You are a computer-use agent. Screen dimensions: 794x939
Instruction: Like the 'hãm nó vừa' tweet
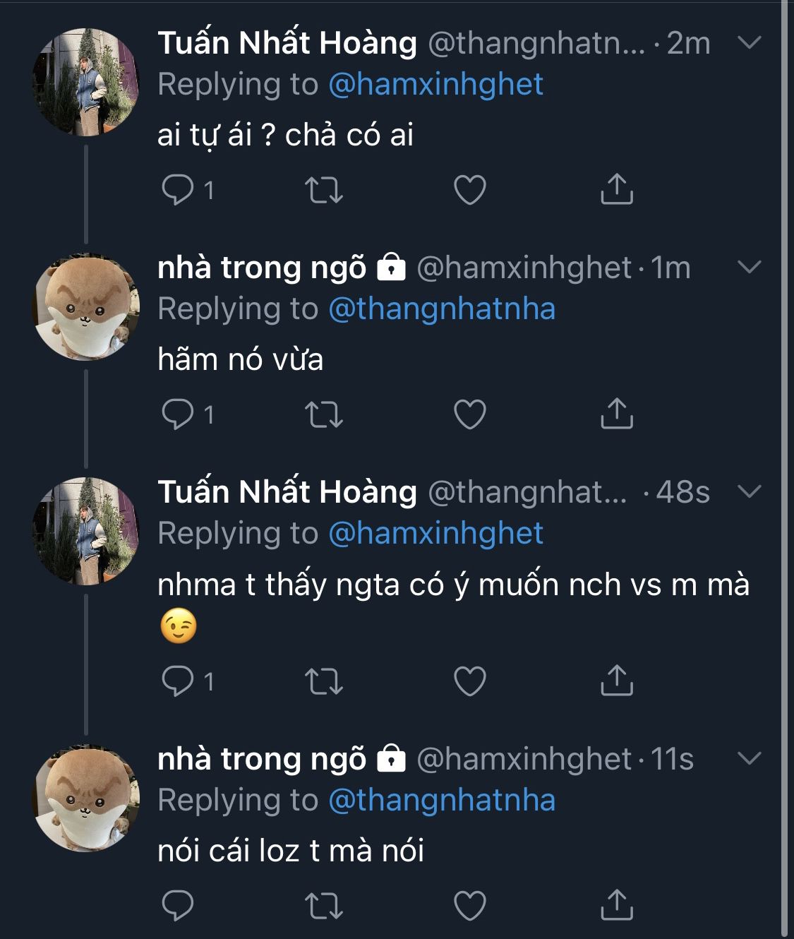(x=469, y=414)
